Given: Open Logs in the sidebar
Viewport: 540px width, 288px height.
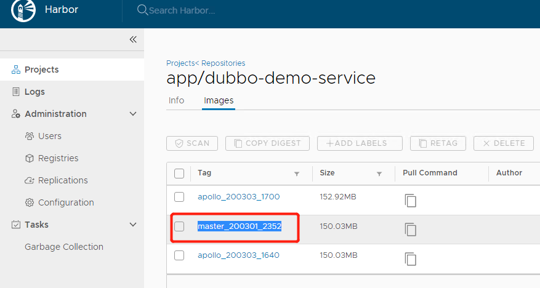Looking at the screenshot, I should tap(34, 92).
